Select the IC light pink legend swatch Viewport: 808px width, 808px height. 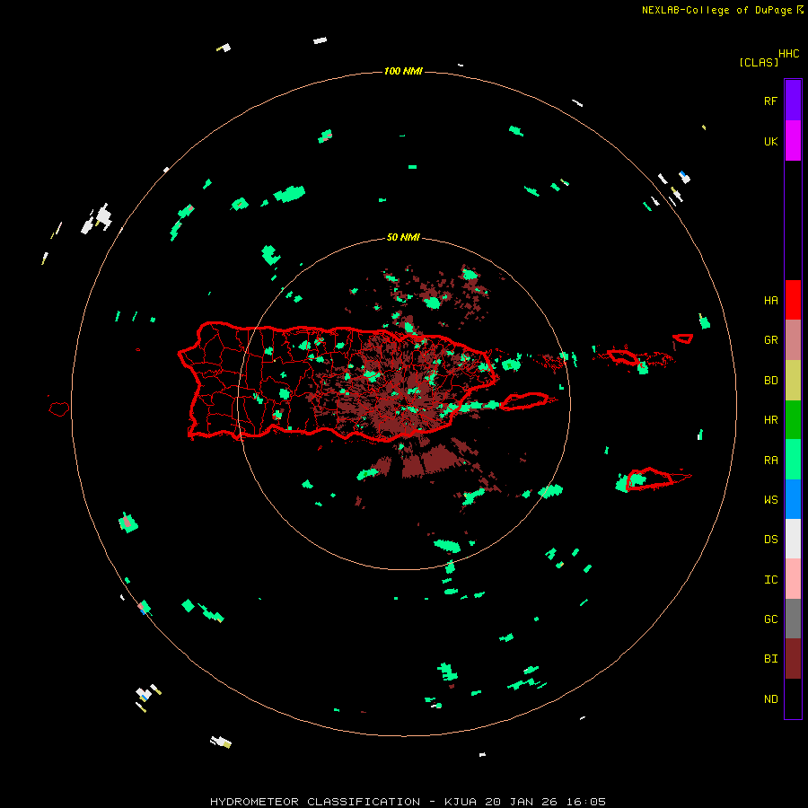click(793, 579)
